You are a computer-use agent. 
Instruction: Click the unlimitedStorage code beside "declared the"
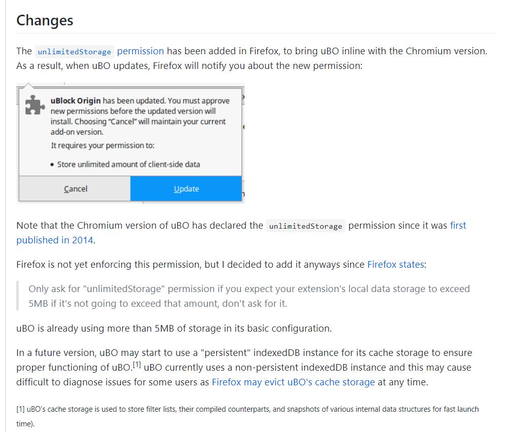[305, 226]
